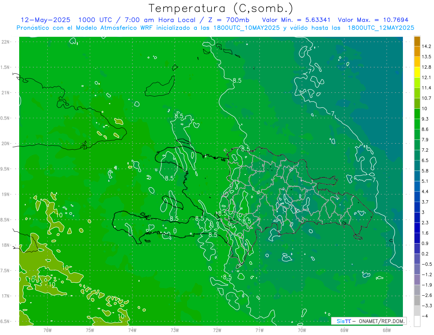The image size is (434, 335).
Task: Pick the green swatch between 8.6 and 9.3
Action: [417, 124]
